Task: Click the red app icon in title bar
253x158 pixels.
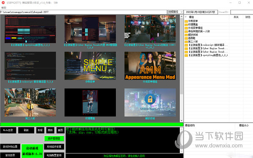Action: tap(3, 3)
